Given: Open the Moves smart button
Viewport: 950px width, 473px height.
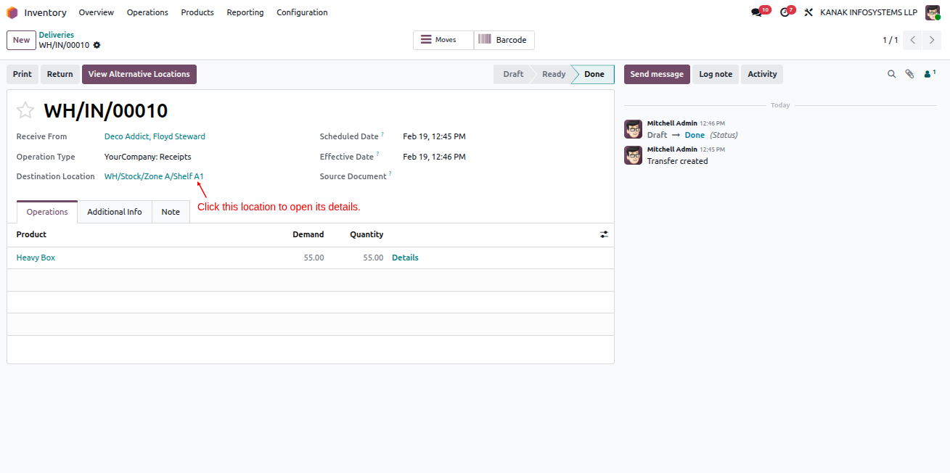Looking at the screenshot, I should click(443, 40).
